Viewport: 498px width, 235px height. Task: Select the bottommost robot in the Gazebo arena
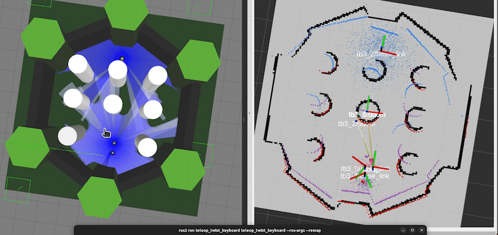[x=112, y=153]
